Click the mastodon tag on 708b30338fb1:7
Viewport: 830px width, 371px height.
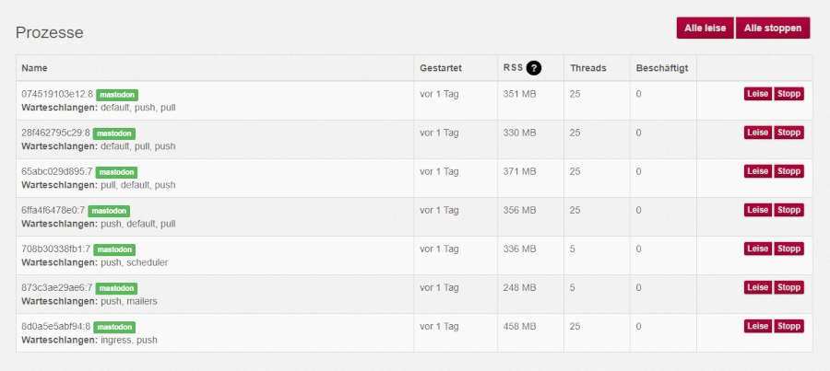[x=114, y=250]
